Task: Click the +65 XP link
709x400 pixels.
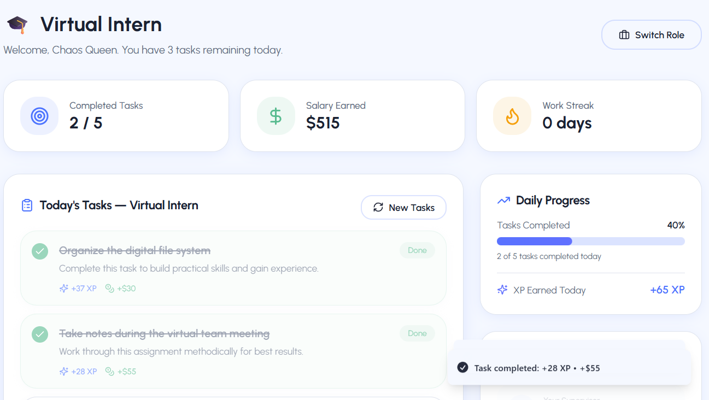Action: (x=667, y=290)
